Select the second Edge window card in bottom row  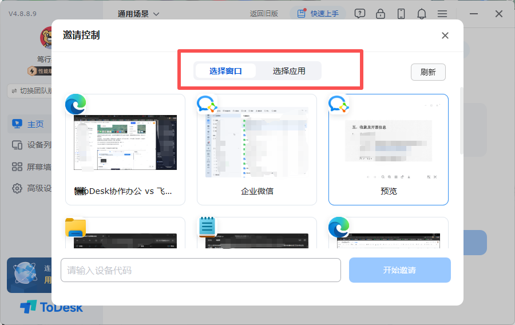[389, 232]
